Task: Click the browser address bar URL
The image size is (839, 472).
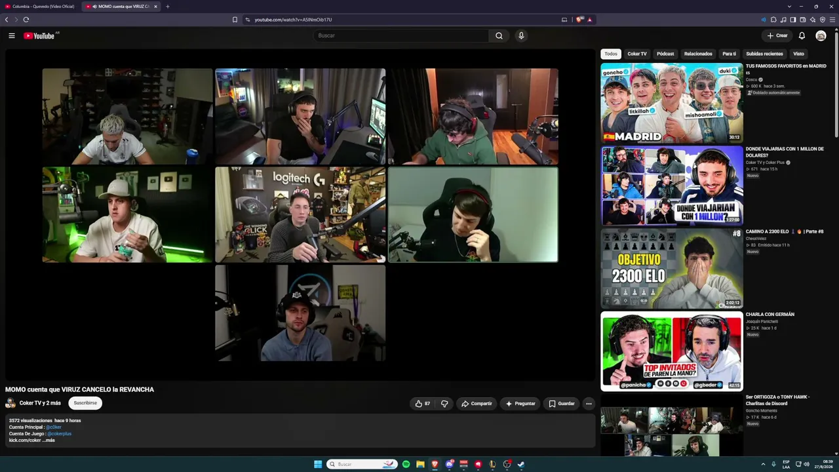Action: click(293, 20)
